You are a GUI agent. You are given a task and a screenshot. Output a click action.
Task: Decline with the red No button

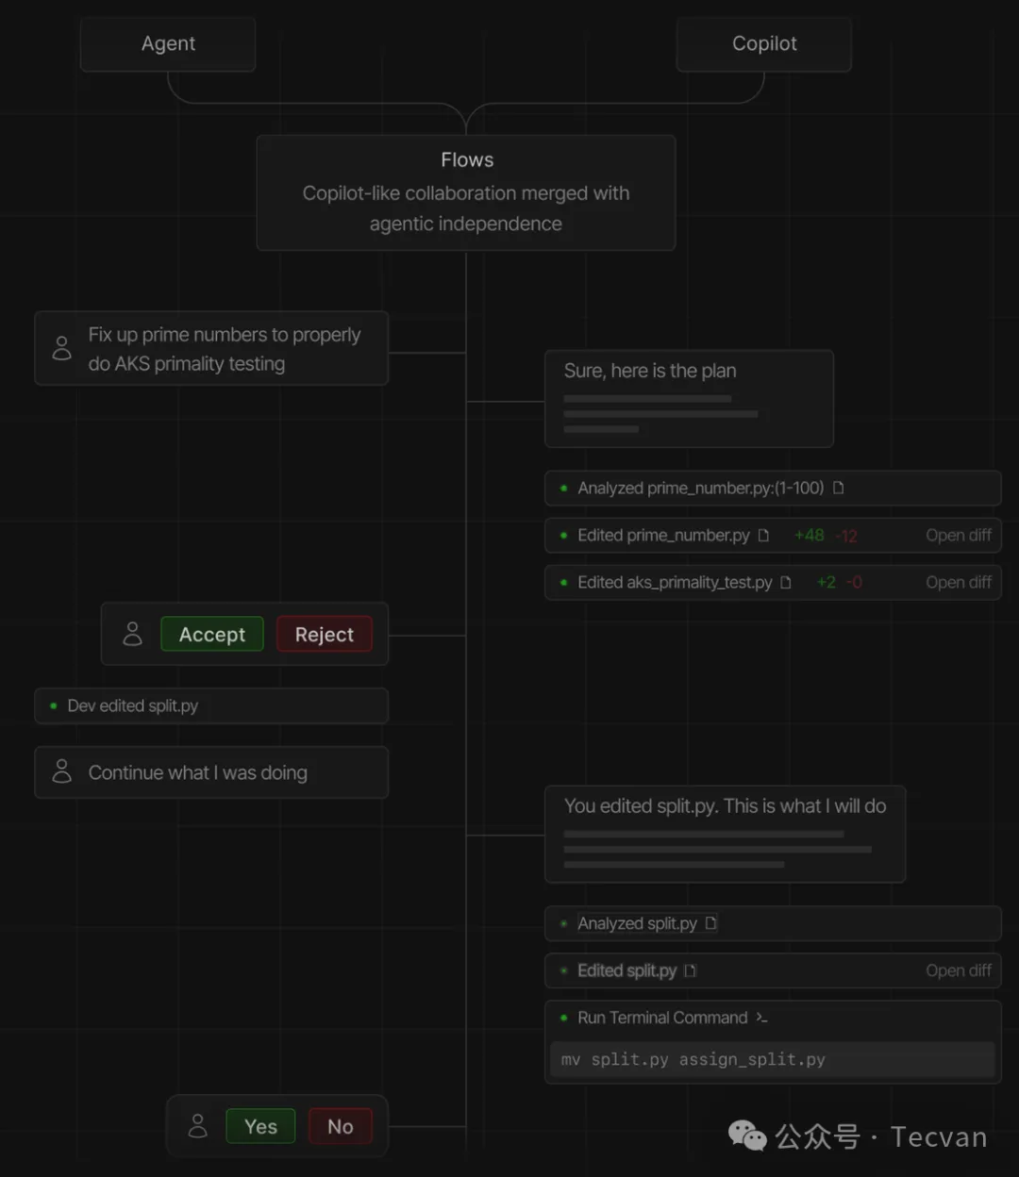[x=341, y=1127]
